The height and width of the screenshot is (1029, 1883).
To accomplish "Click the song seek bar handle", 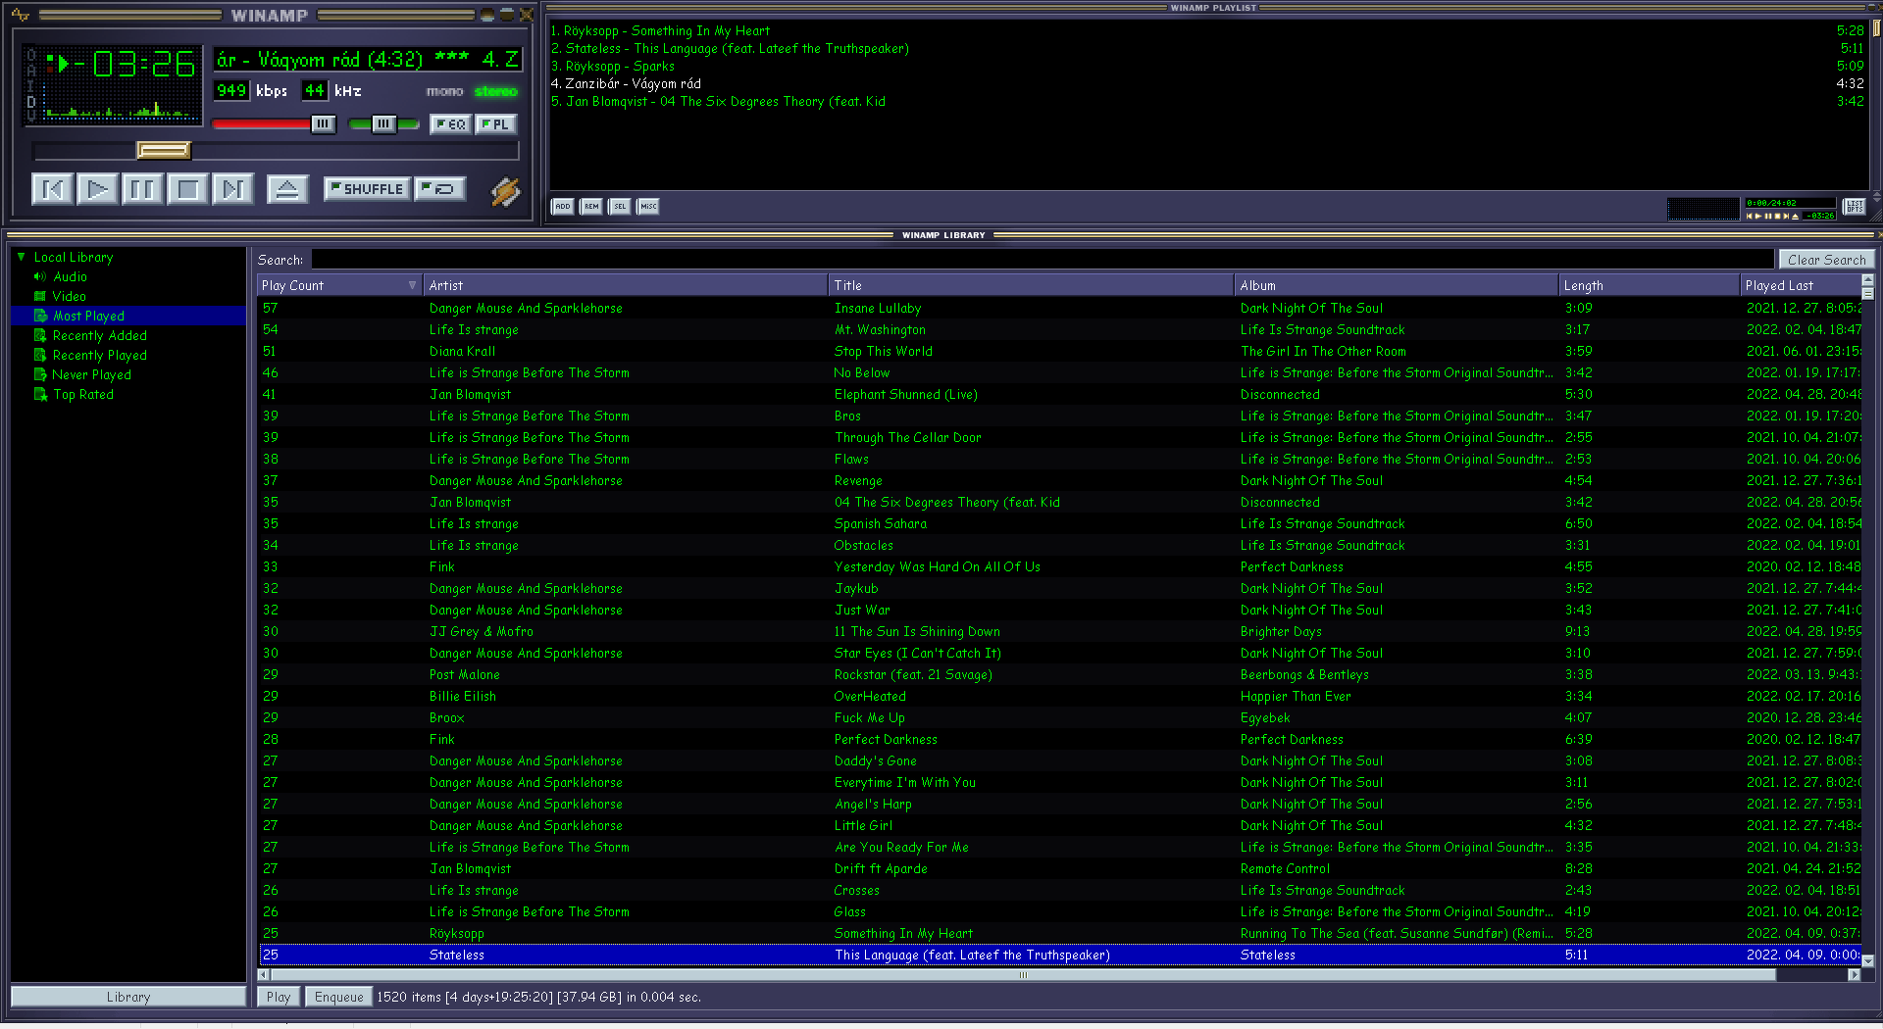I will click(163, 150).
